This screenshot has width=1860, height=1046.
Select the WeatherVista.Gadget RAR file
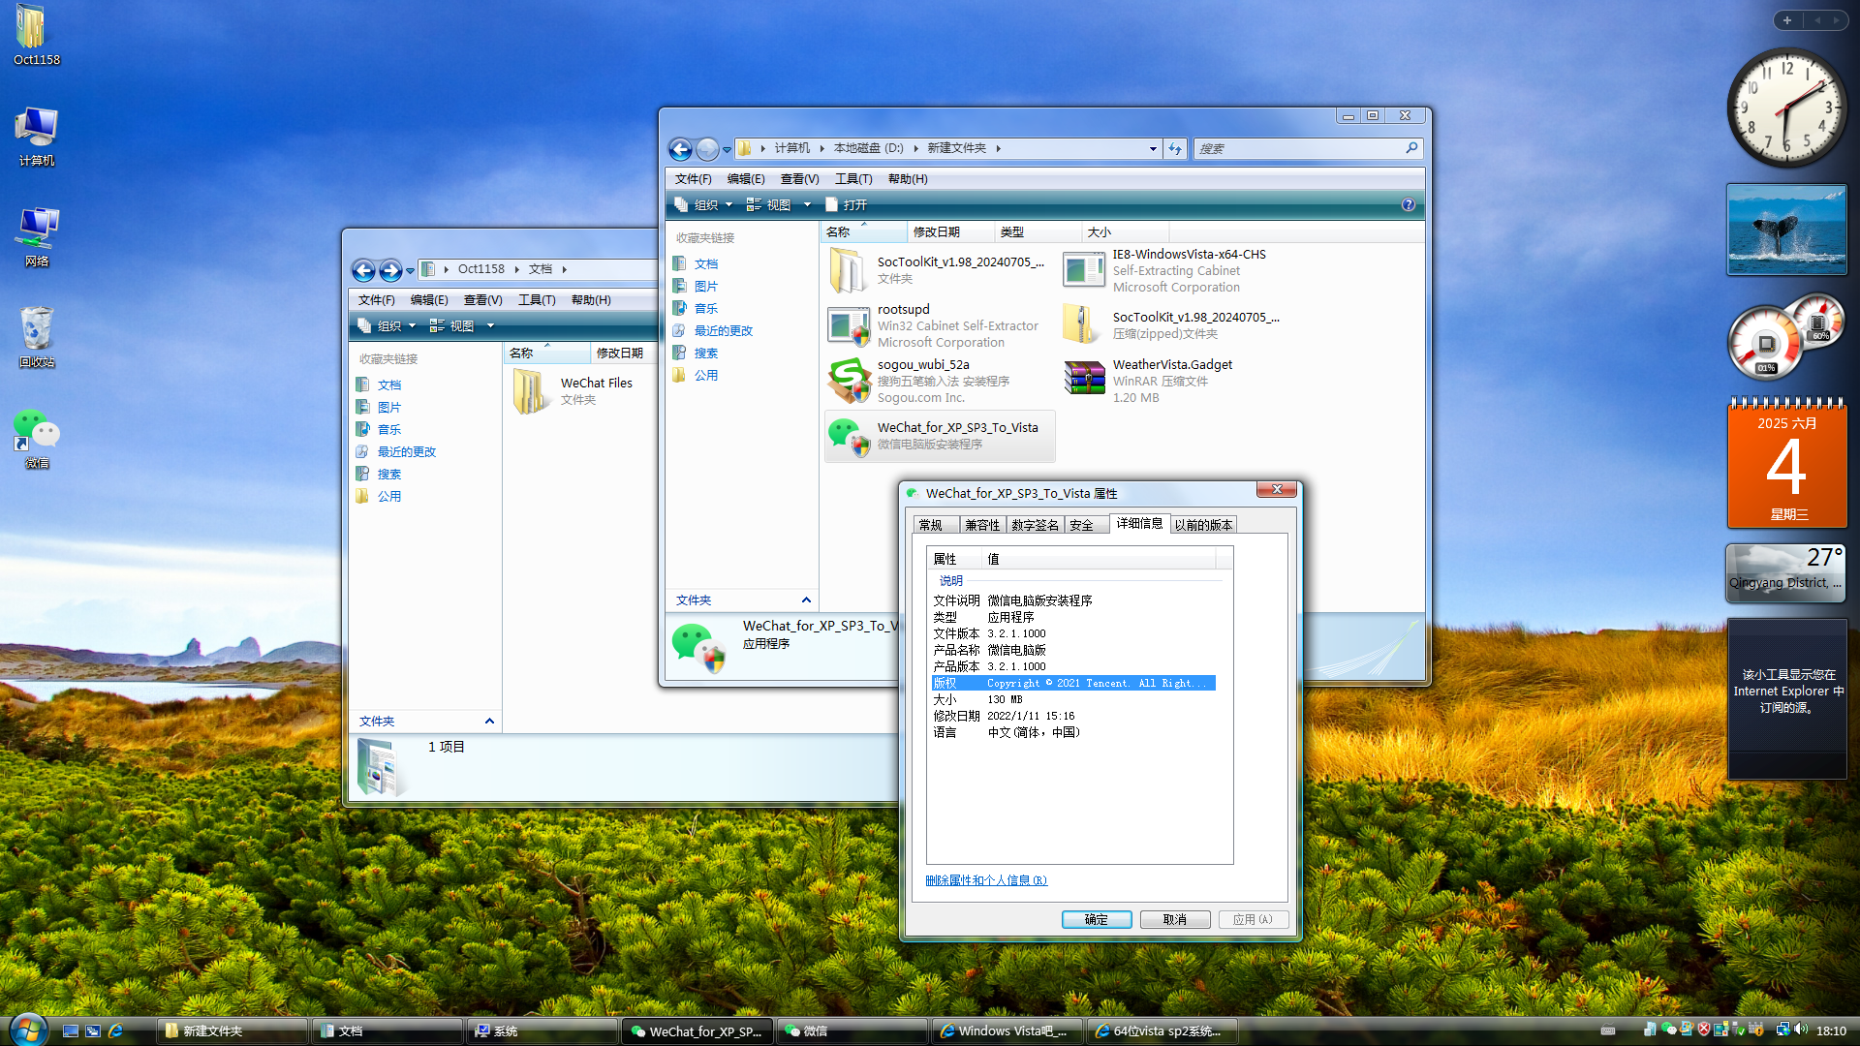point(1172,381)
